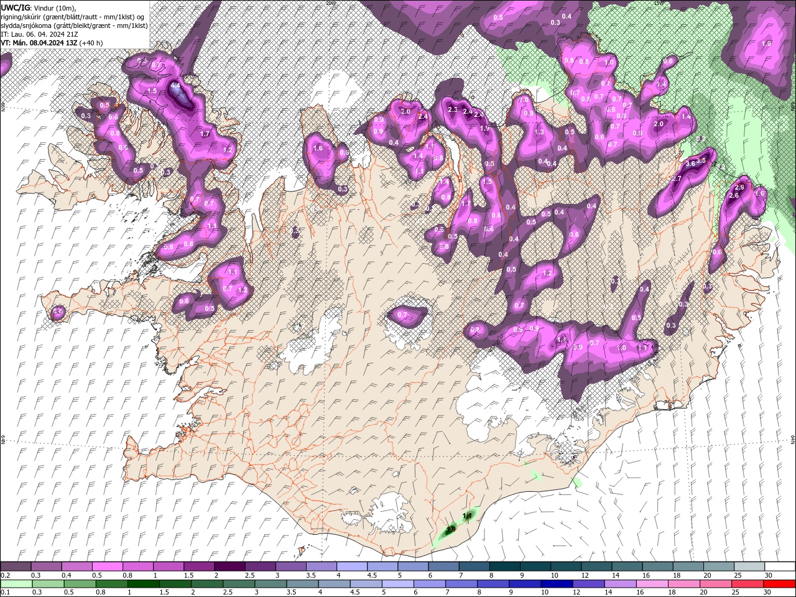Screen dimensions: 796x597
Task: Select the 'rigning/skúrir' legend description line
Action: point(73,16)
